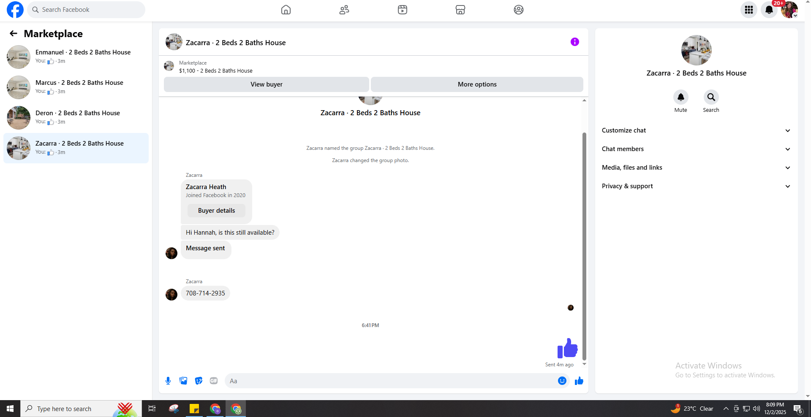Open Sticky Notes on the taskbar
Image resolution: width=811 pixels, height=417 pixels.
194,409
